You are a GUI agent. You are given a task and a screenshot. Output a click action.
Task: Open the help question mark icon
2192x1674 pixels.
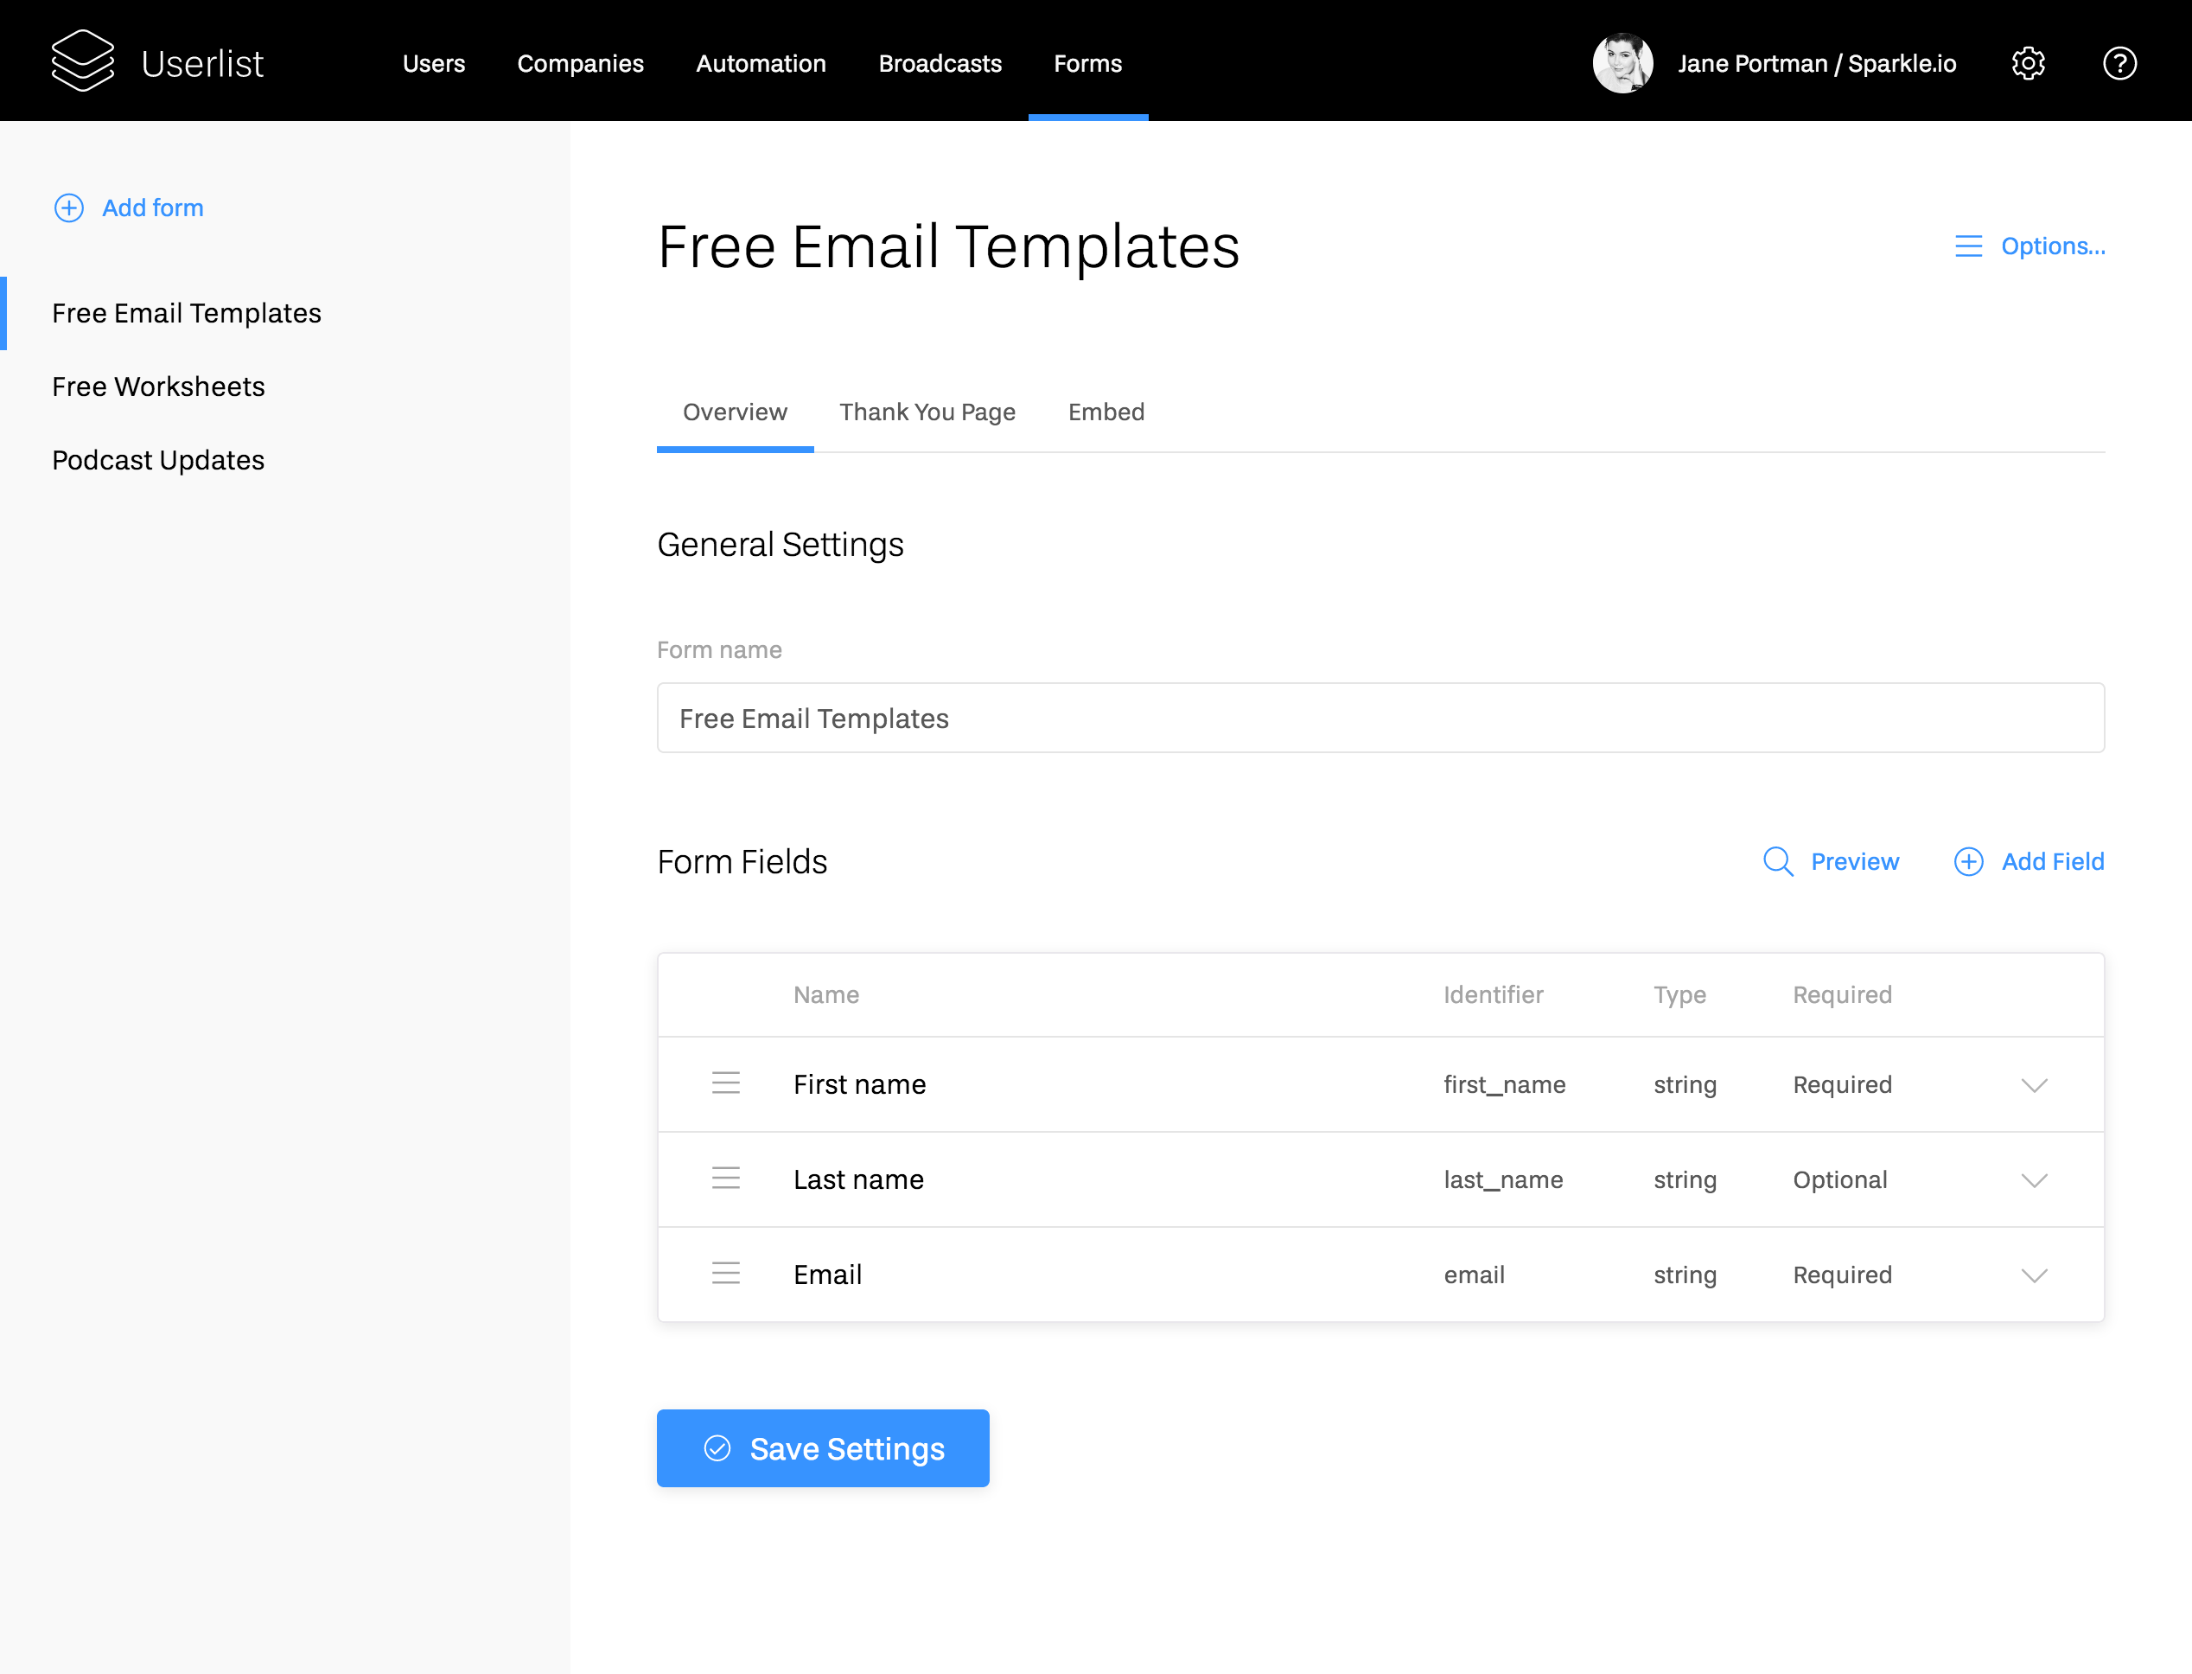click(x=2119, y=64)
